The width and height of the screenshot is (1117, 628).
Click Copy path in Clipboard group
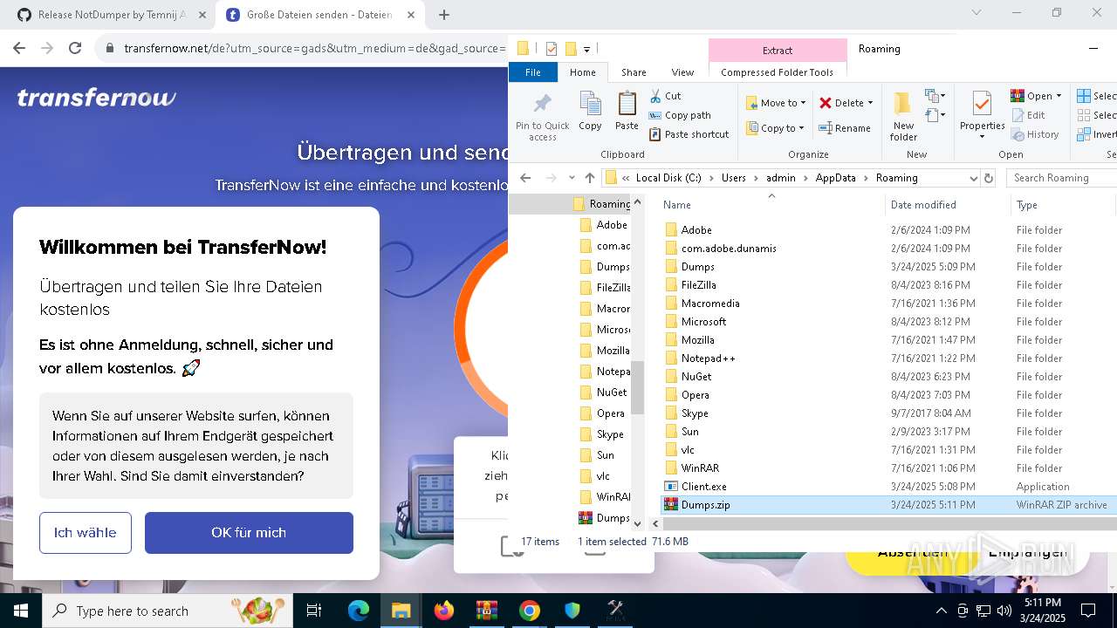[680, 115]
